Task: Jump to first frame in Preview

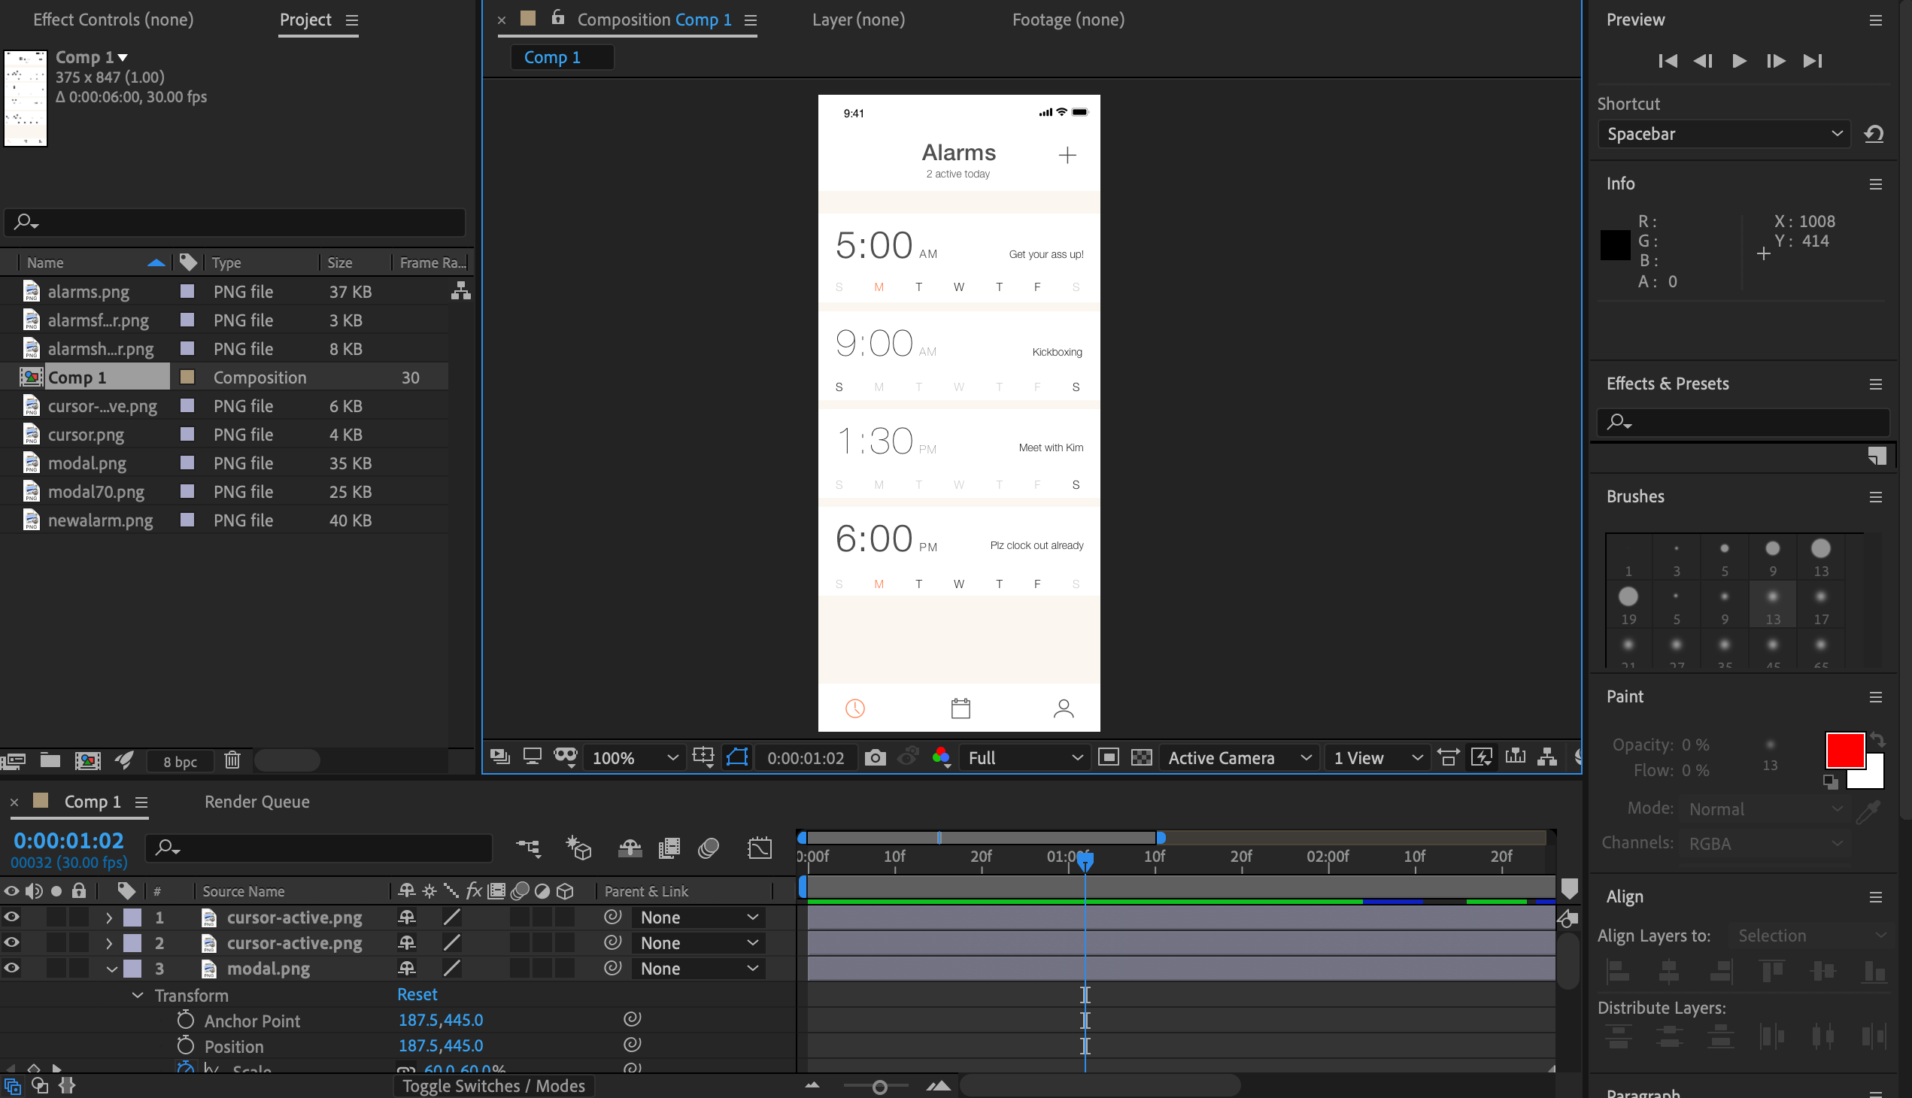Action: pos(1668,61)
